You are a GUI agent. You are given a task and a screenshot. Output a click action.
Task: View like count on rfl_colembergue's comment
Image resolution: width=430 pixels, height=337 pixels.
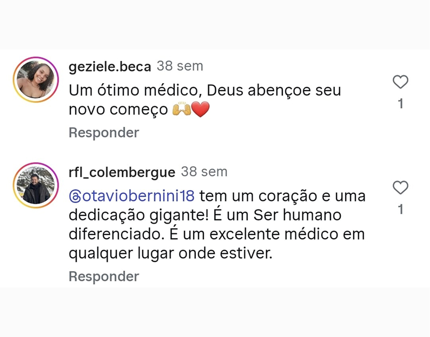click(x=400, y=210)
